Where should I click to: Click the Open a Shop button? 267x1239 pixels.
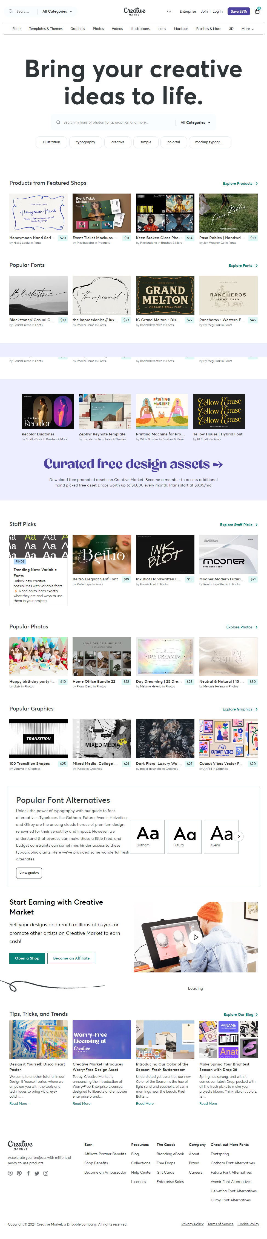coord(27,958)
